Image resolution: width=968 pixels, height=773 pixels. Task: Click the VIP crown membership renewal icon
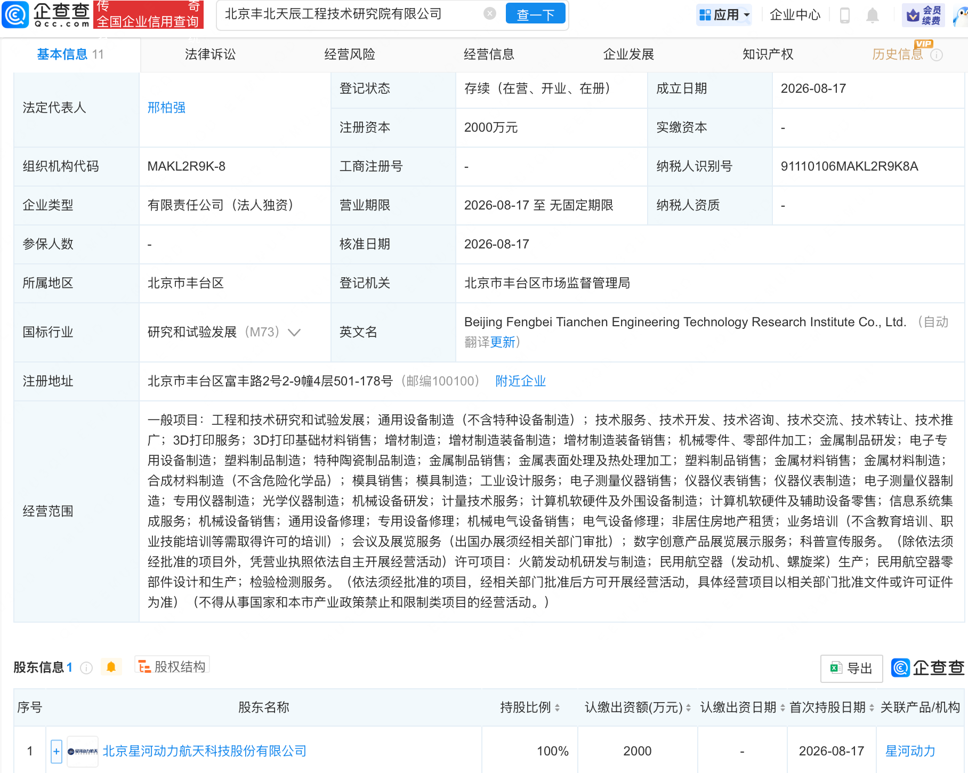[923, 15]
